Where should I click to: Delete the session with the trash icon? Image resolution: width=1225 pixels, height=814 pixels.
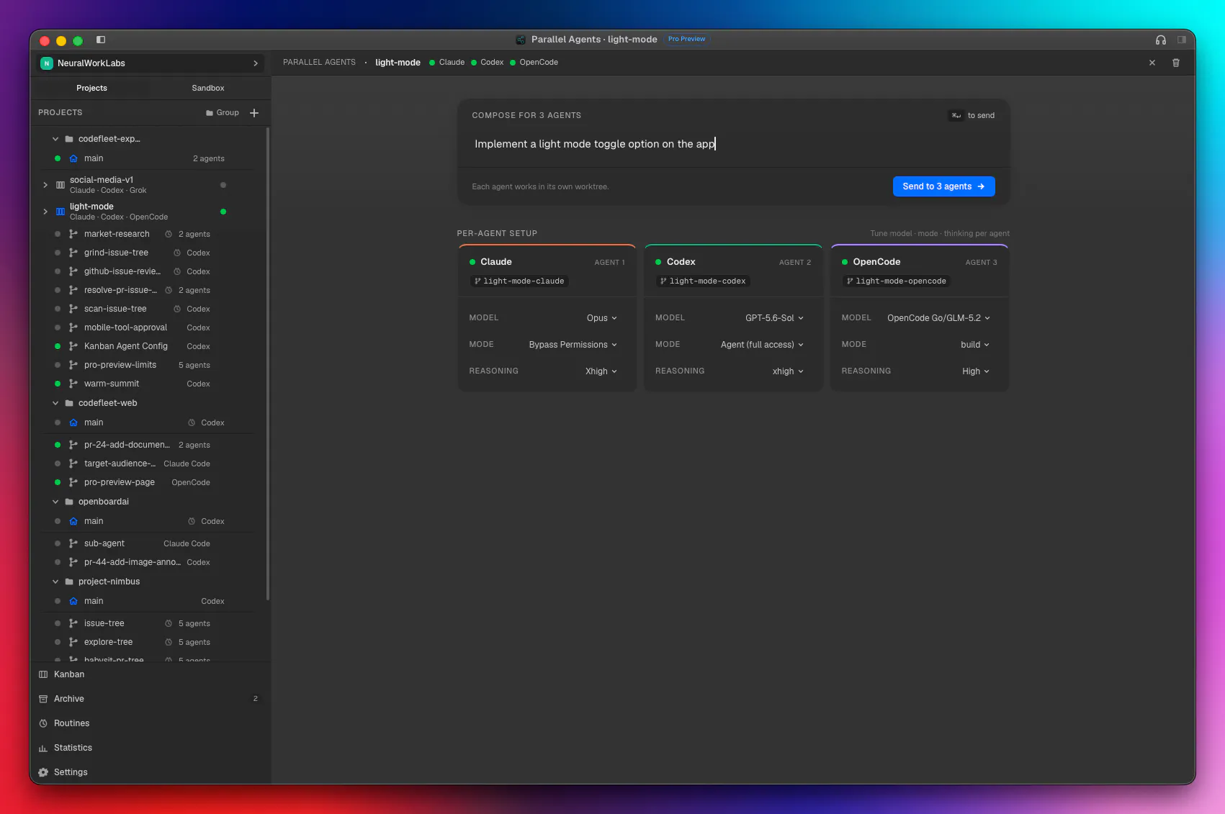1176,63
